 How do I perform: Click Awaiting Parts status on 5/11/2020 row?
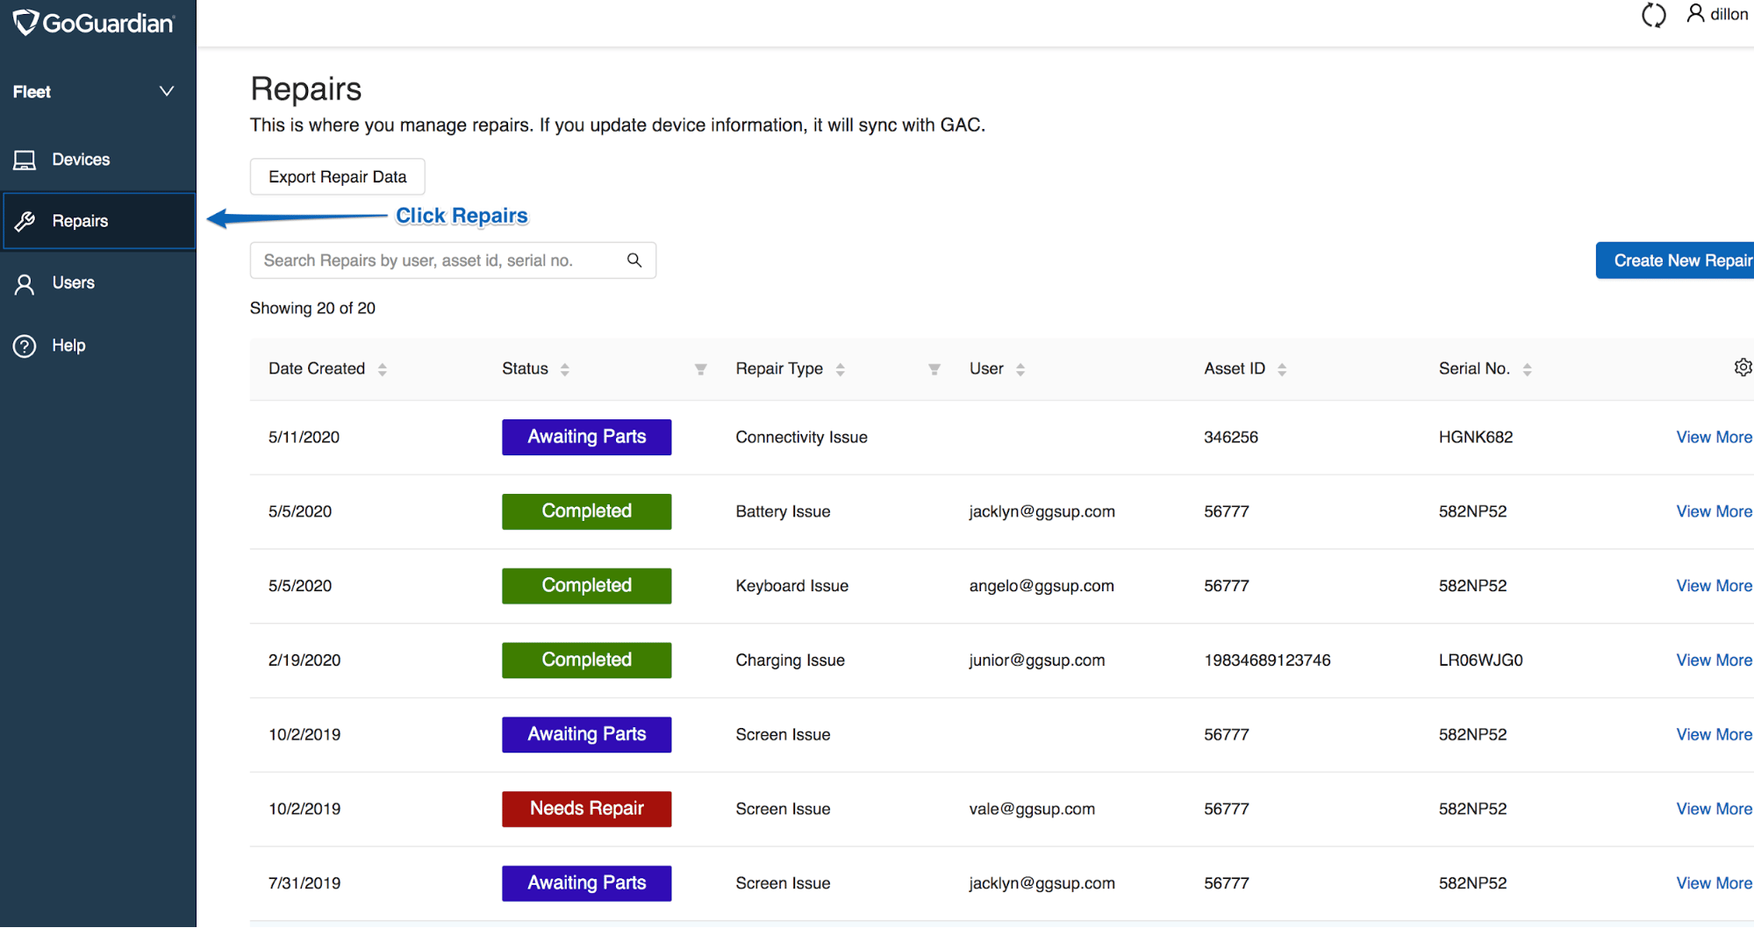[587, 437]
